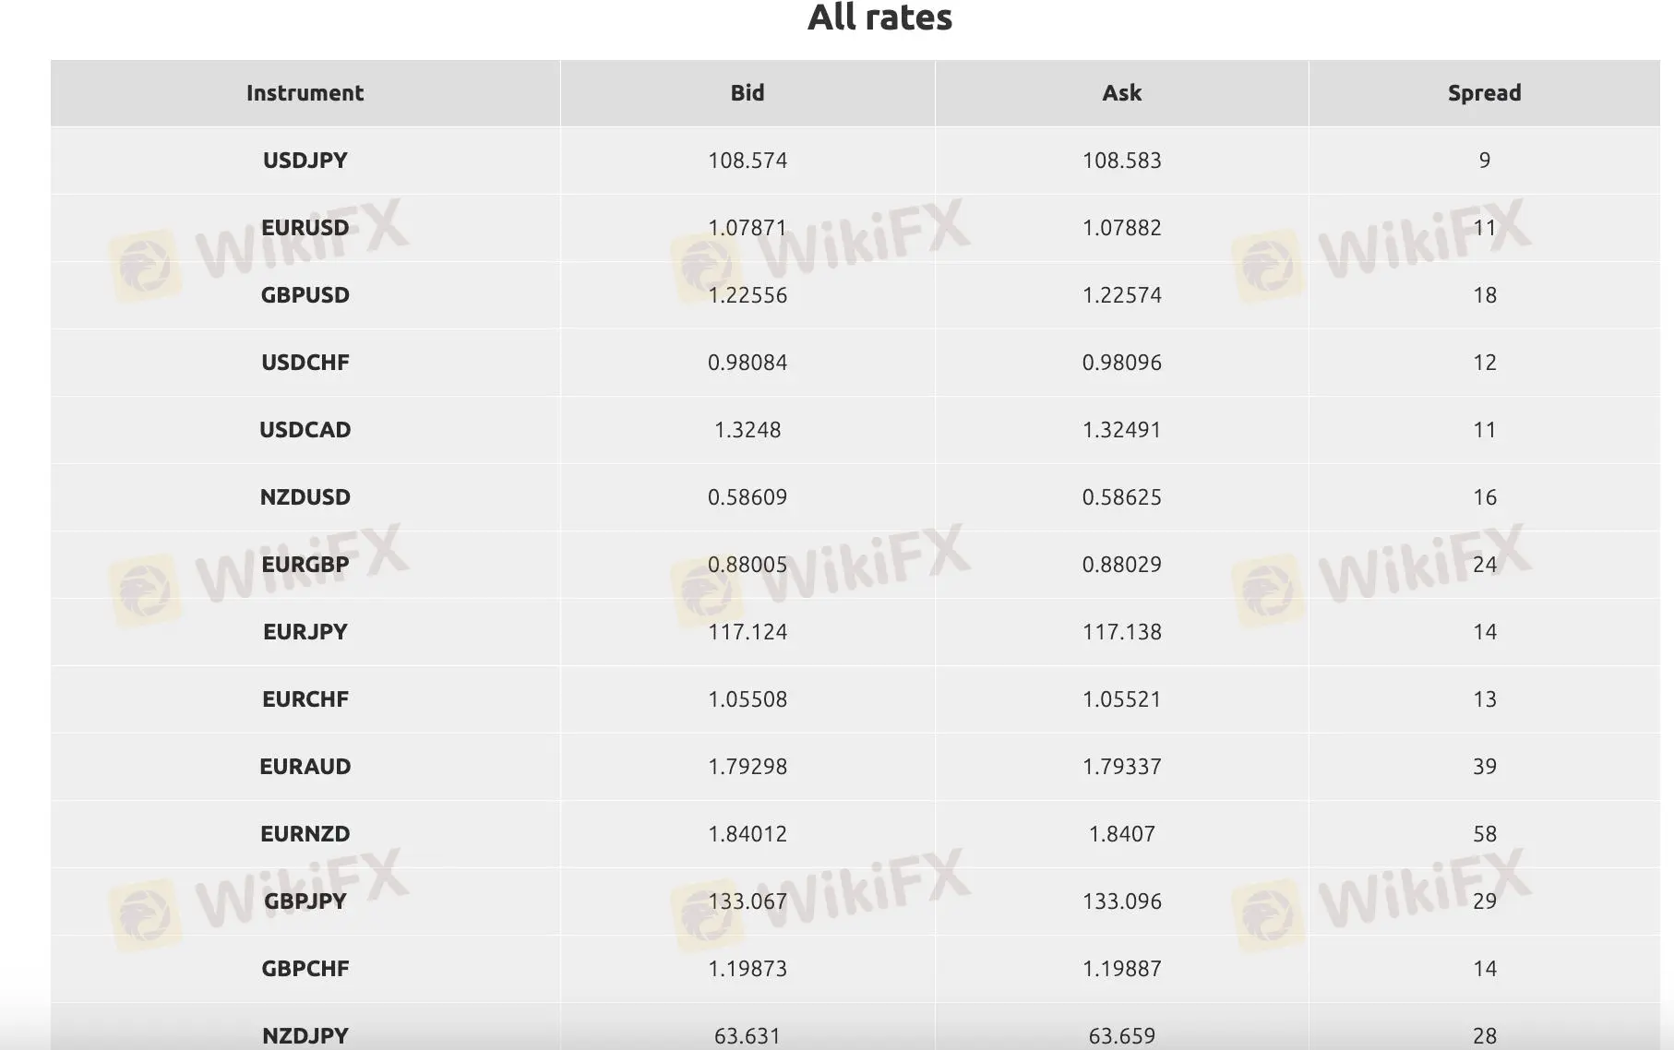
Task: Open the EURUSD instrument row label
Action: pyautogui.click(x=305, y=228)
